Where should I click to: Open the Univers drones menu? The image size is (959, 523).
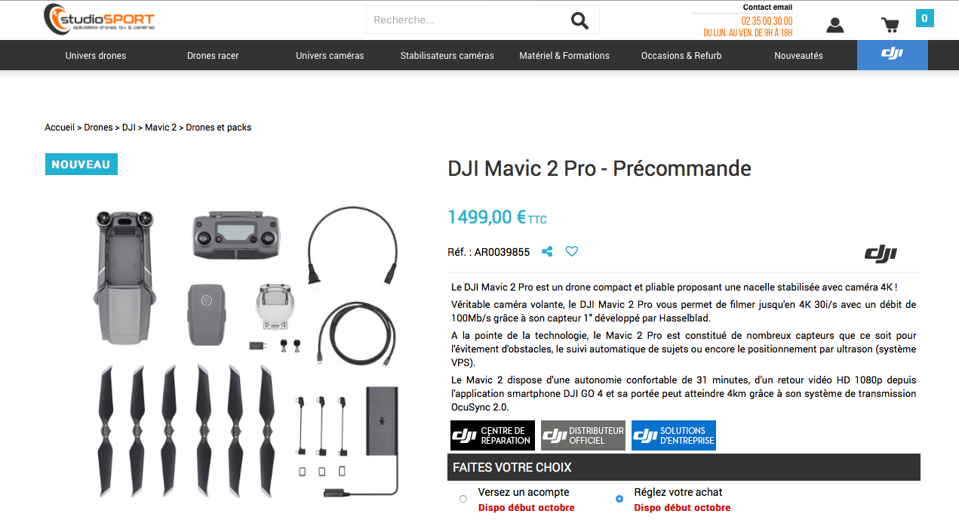pos(96,55)
